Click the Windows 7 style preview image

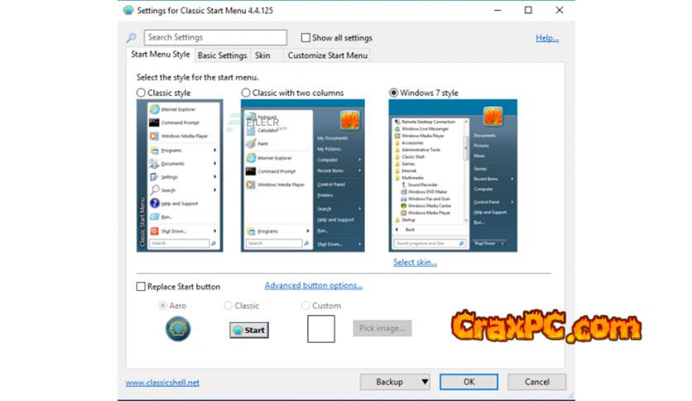click(x=452, y=176)
